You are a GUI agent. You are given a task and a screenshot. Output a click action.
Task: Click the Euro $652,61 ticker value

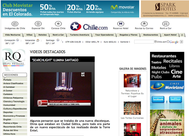tap(110, 42)
